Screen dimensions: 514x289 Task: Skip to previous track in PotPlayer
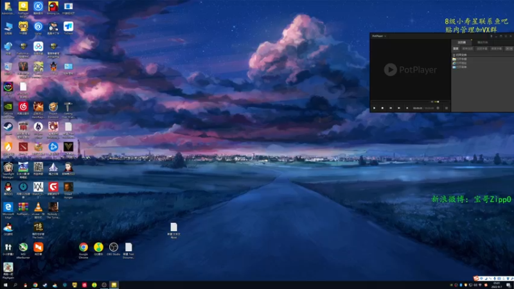point(391,108)
